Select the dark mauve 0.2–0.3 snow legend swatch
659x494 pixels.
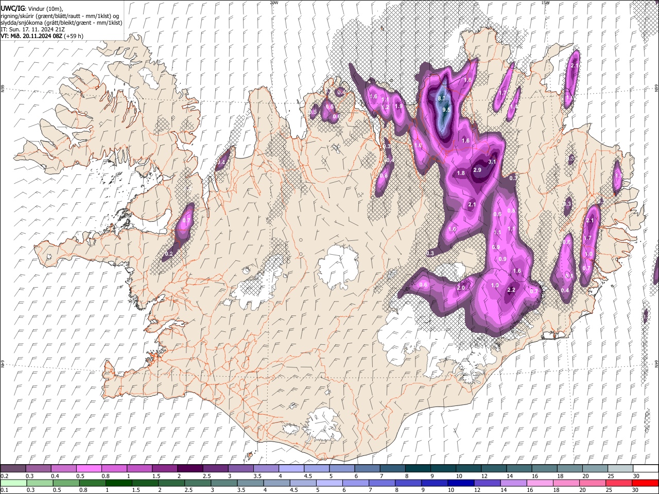13,468
